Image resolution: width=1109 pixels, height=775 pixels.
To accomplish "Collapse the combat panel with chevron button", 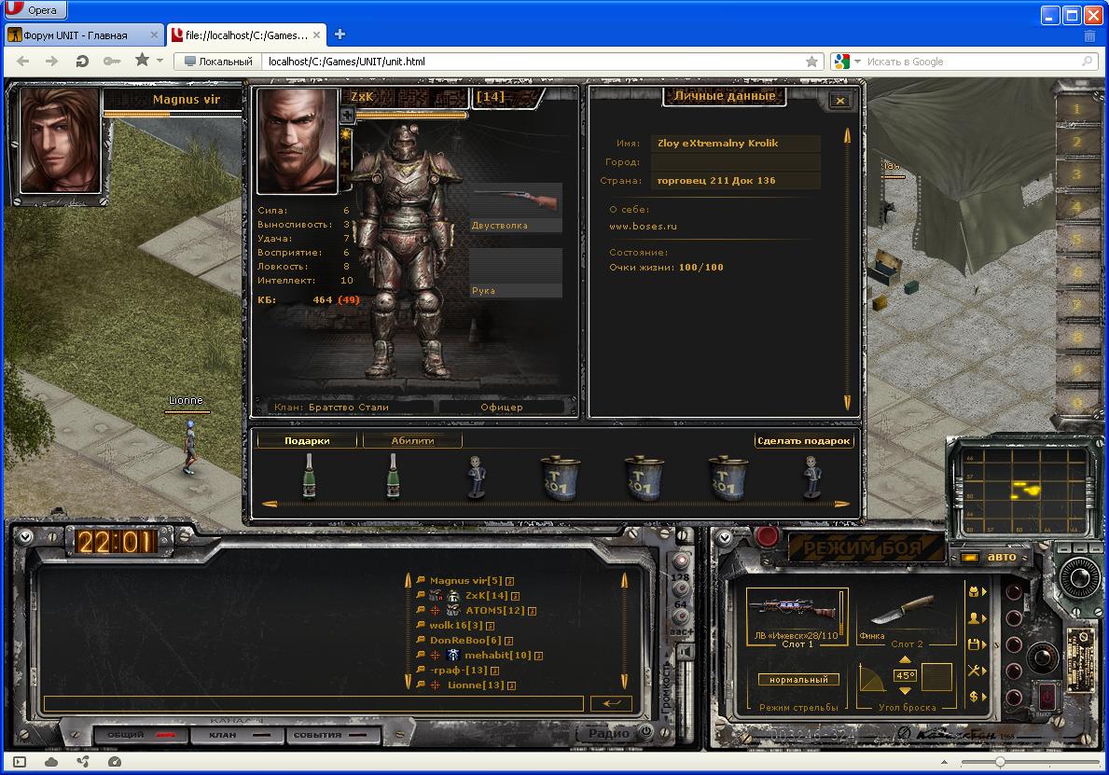I will (724, 537).
